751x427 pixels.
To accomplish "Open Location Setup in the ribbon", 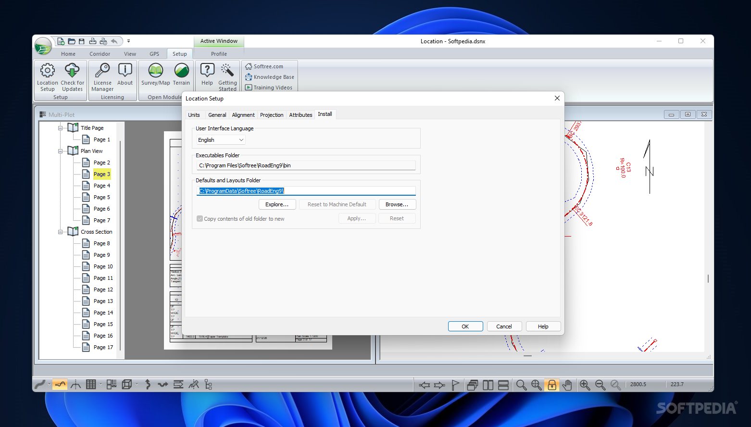I will [x=48, y=77].
